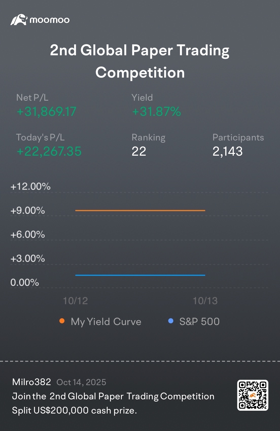Click the QR code image
Viewport: 280px width, 431px height.
pyautogui.click(x=252, y=395)
